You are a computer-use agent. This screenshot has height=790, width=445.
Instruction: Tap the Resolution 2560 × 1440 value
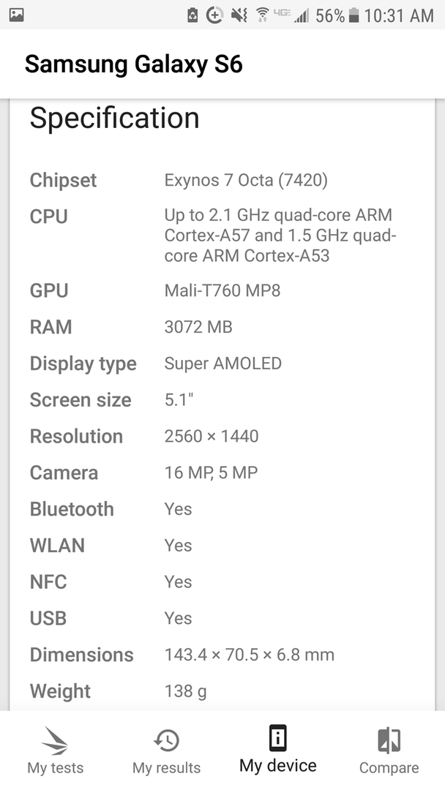click(x=212, y=436)
